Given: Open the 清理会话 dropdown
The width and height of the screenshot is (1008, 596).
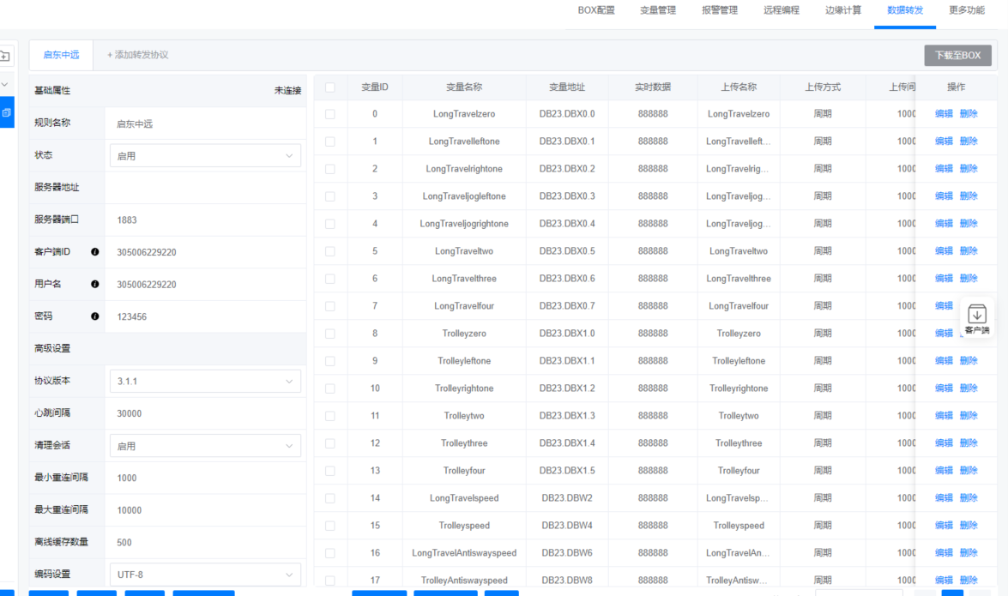Looking at the screenshot, I should pos(205,445).
